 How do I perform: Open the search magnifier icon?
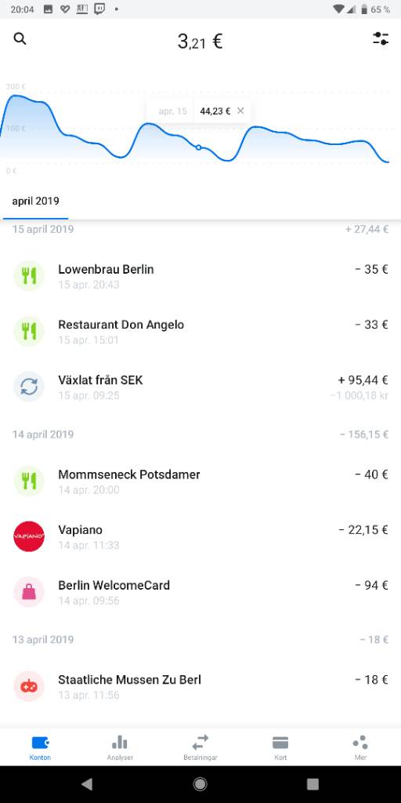20,39
